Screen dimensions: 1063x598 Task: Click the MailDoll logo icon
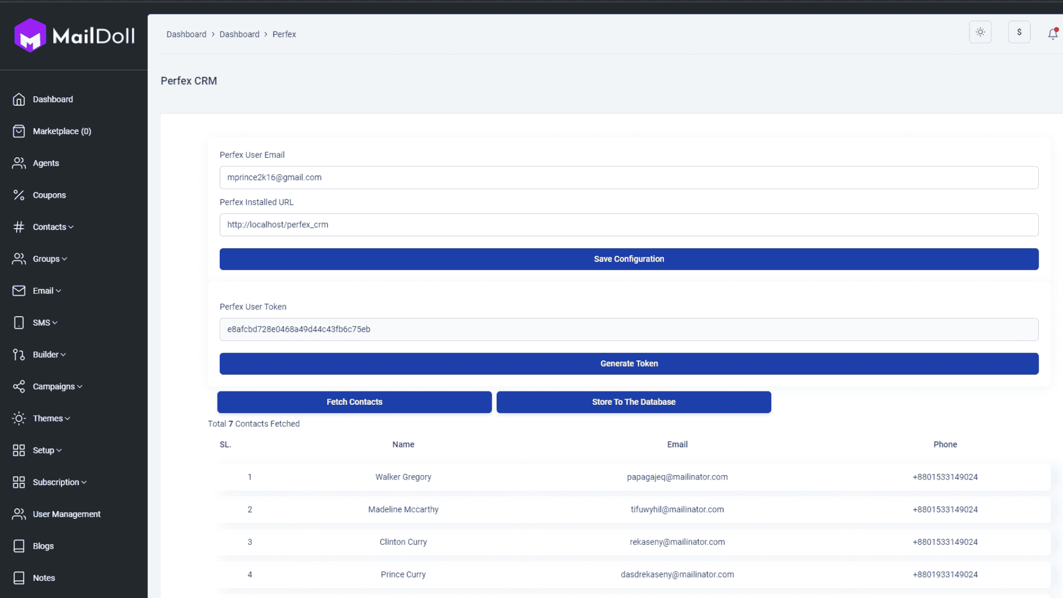pyautogui.click(x=30, y=35)
